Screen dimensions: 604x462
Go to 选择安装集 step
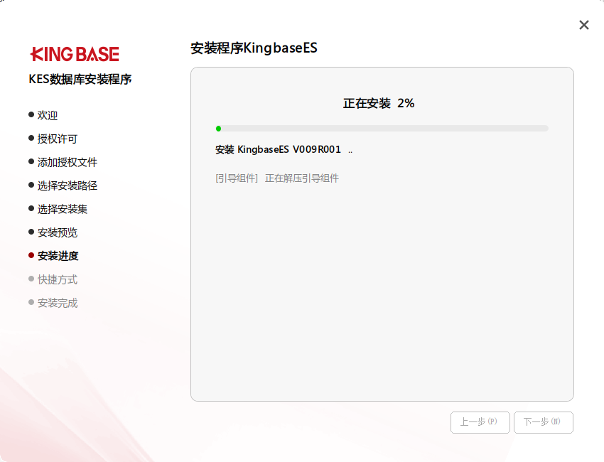click(x=63, y=209)
